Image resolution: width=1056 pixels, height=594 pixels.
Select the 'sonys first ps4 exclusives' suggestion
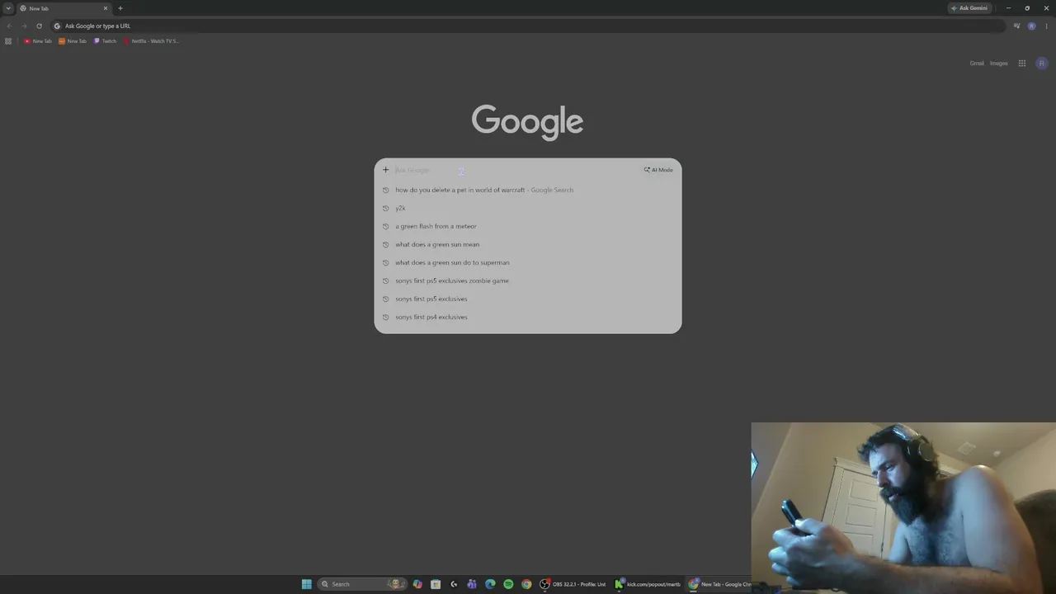click(x=528, y=317)
